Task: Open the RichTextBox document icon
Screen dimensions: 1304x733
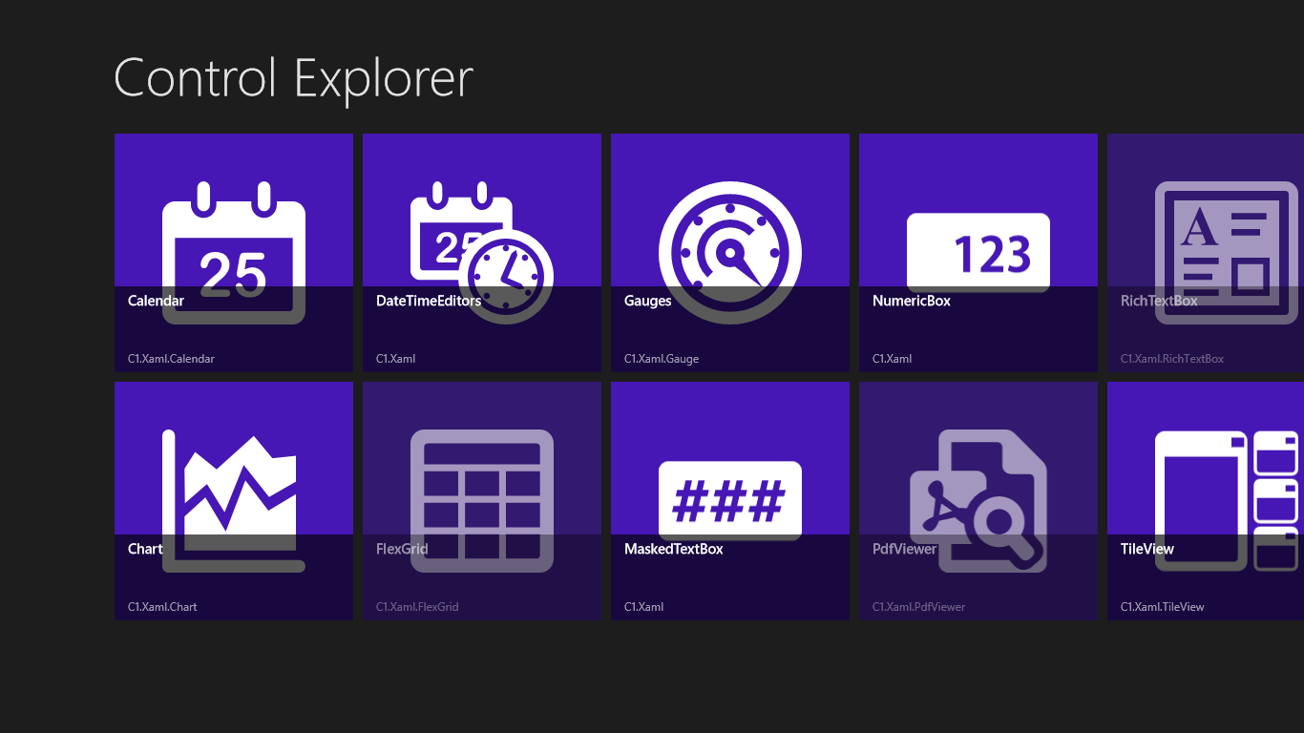Action: 1227,253
